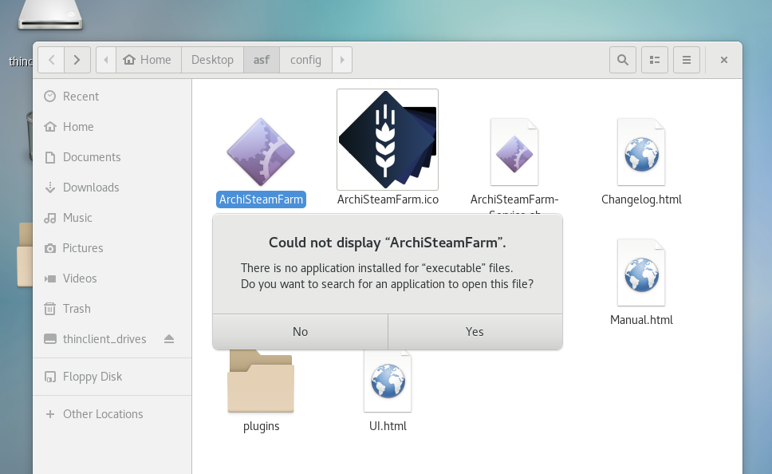Image resolution: width=772 pixels, height=474 pixels.
Task: Click the removable drive icon on desktop
Action: point(50,15)
